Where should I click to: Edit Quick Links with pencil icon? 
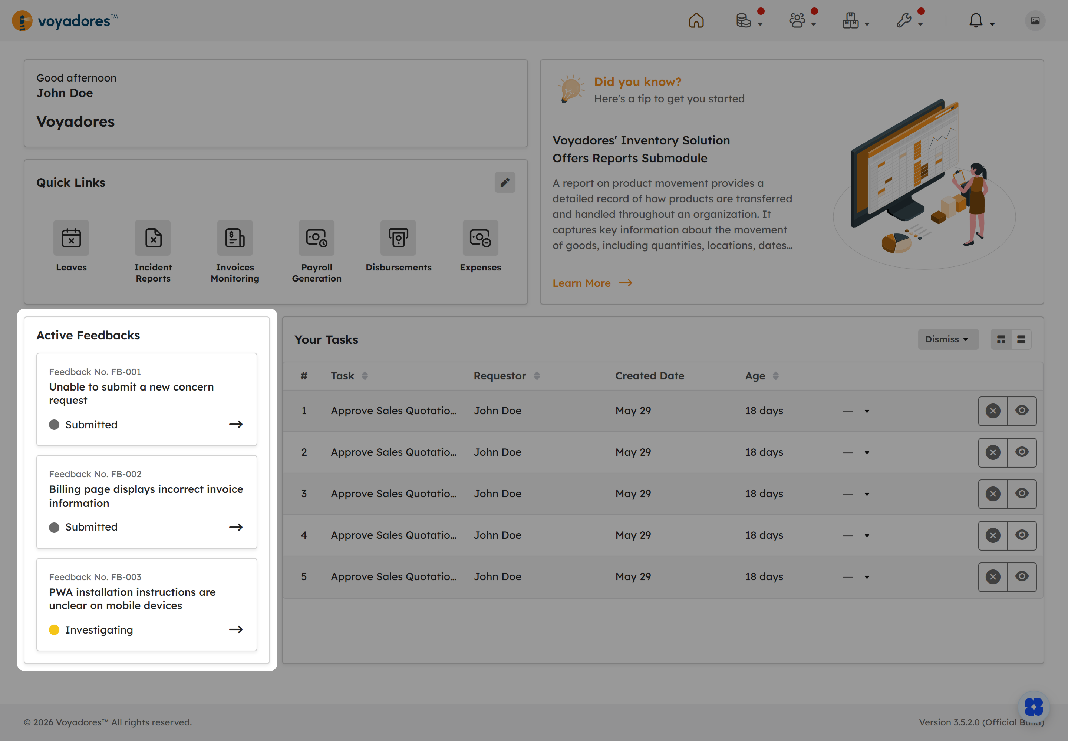point(505,182)
